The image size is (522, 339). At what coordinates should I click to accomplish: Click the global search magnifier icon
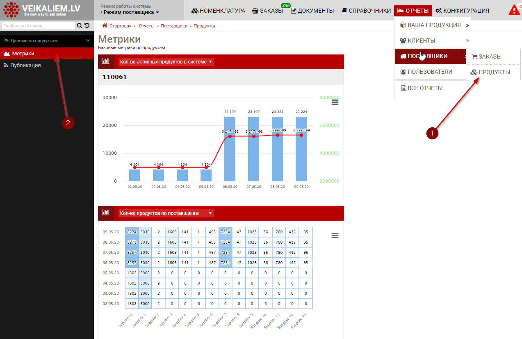[80, 26]
